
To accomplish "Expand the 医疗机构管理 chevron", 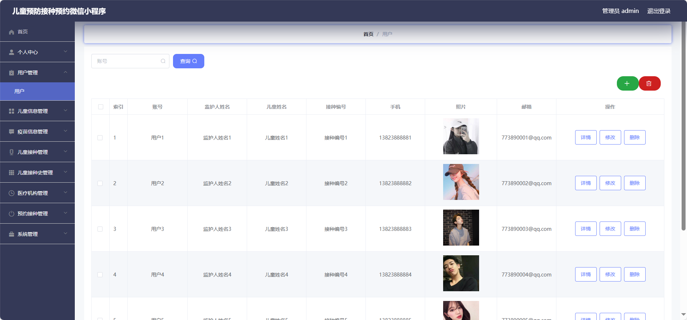I will click(x=65, y=193).
